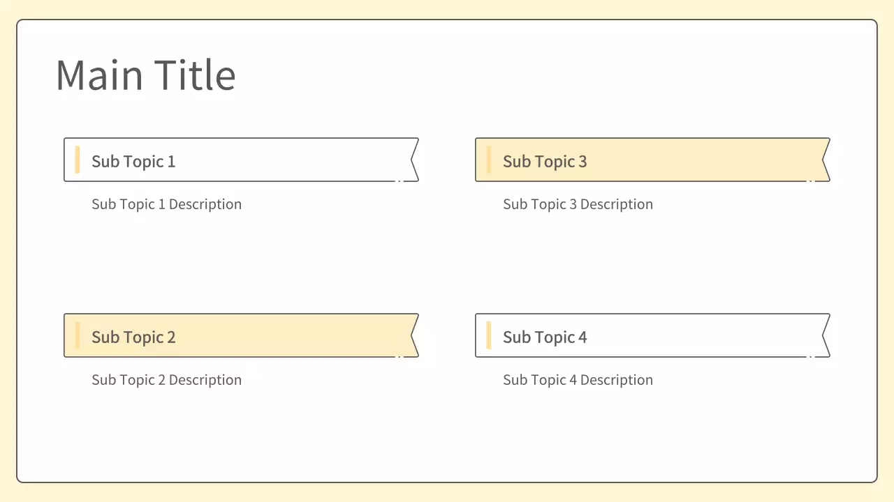
Task: Select the Sub Topic 1 label
Action: [133, 161]
